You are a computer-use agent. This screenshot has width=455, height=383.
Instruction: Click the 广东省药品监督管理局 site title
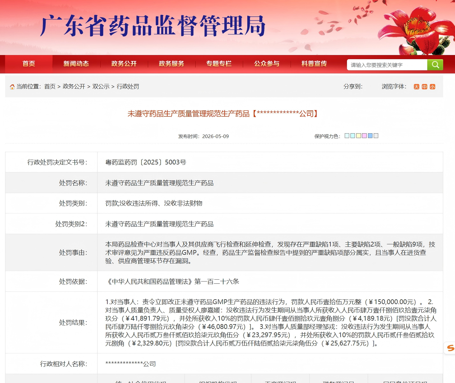[x=153, y=26]
